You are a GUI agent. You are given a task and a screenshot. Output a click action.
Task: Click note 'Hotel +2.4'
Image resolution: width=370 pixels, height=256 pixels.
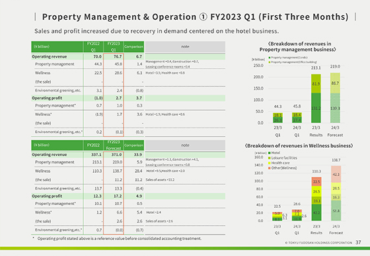point(153,212)
